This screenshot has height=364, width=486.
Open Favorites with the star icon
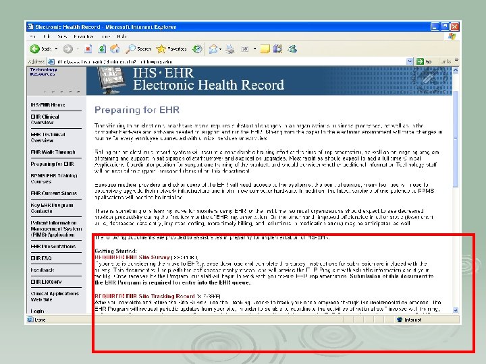pos(171,49)
